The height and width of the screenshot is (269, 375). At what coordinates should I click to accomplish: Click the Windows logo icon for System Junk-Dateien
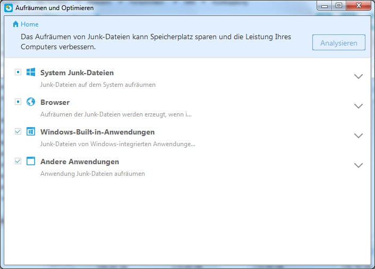click(x=31, y=72)
